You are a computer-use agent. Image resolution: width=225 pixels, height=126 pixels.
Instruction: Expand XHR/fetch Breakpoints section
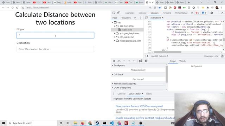click(112, 84)
